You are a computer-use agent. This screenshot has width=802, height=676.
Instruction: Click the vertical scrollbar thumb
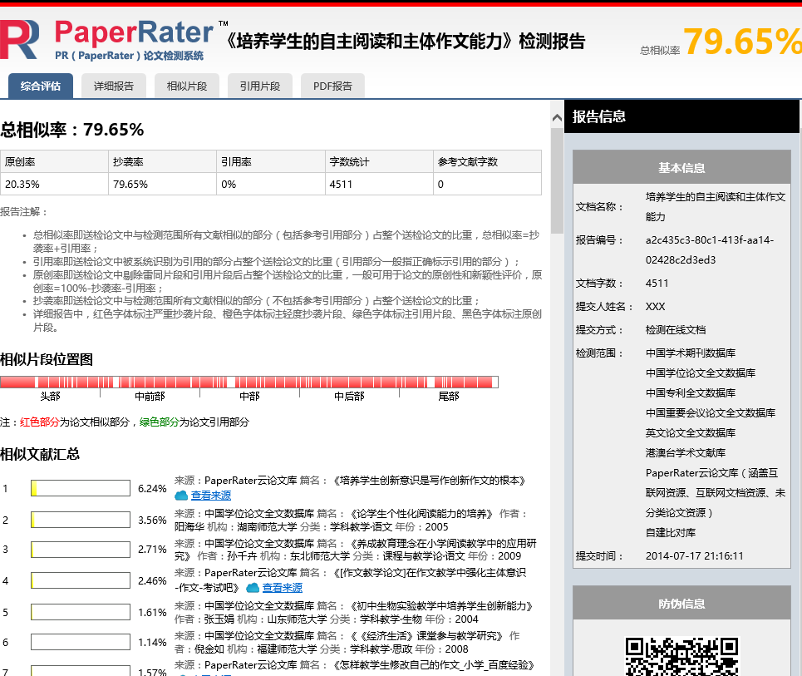(557, 180)
